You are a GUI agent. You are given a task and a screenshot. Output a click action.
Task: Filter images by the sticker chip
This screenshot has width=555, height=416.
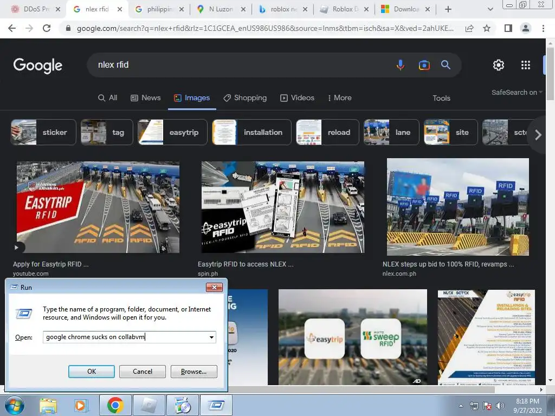pos(43,132)
